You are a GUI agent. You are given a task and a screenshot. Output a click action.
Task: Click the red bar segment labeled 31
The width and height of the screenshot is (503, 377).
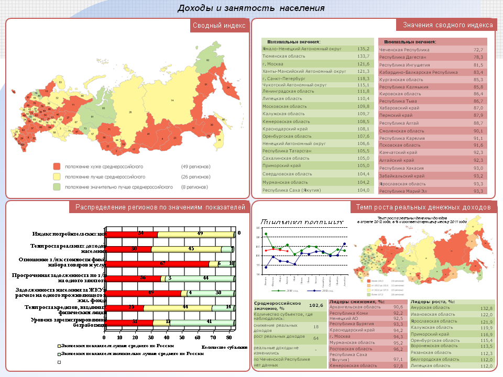[129, 323]
